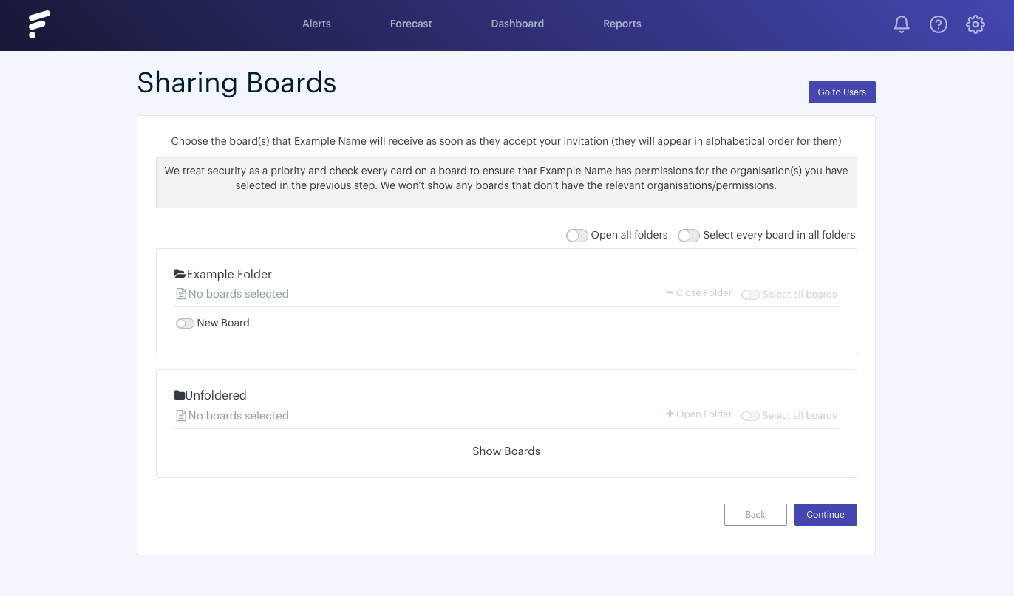The width and height of the screenshot is (1014, 596).
Task: Click the open folder icon beside Example Folder
Action: coord(180,274)
